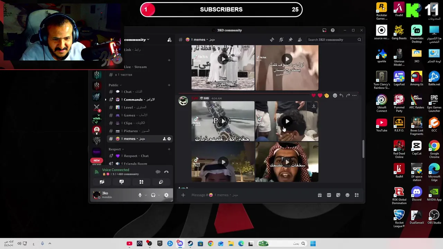Viewport: 443px width, 249px height.
Task: Open the Threads icon in channel header
Action: [x=272, y=39]
